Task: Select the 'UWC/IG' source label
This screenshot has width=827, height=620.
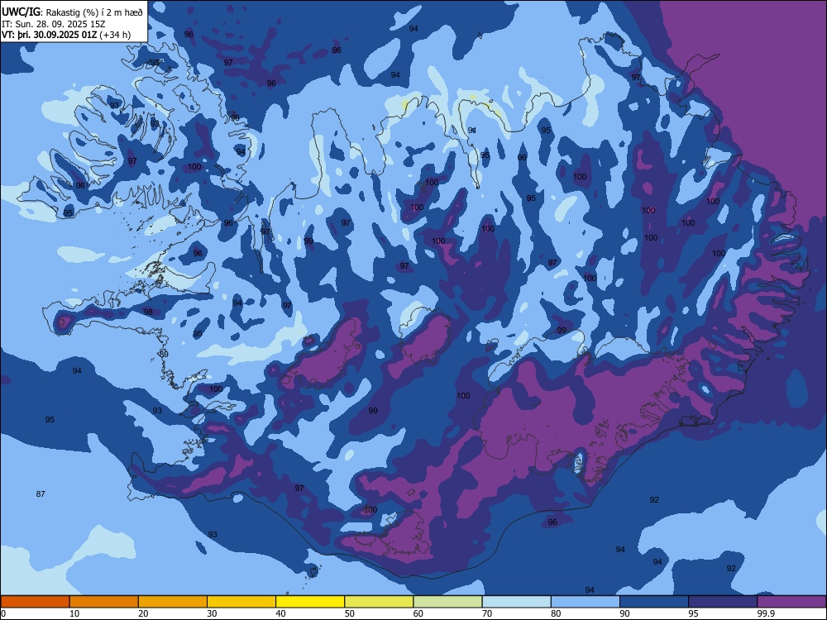Action: (22, 12)
